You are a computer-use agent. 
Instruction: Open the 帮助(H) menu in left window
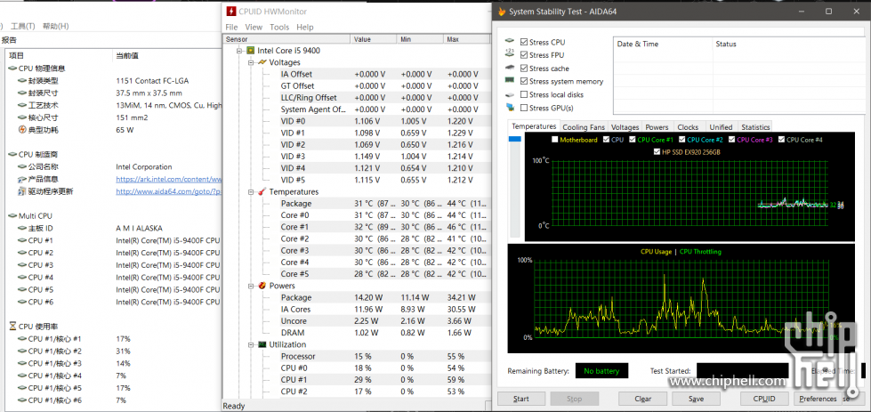55,26
